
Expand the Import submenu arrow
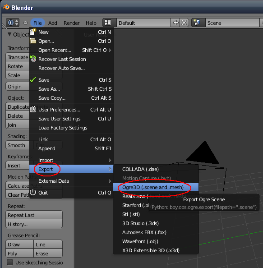point(110,160)
